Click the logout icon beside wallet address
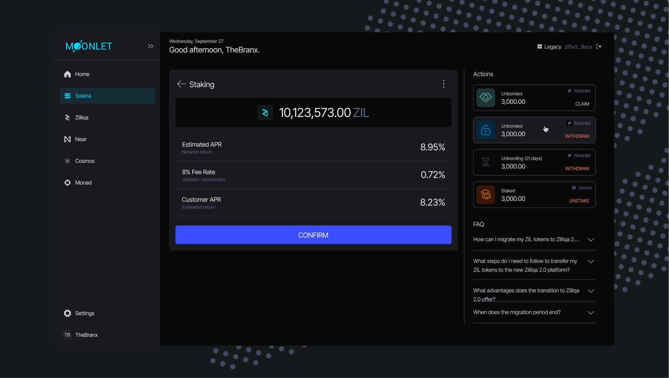669x378 pixels. [598, 46]
